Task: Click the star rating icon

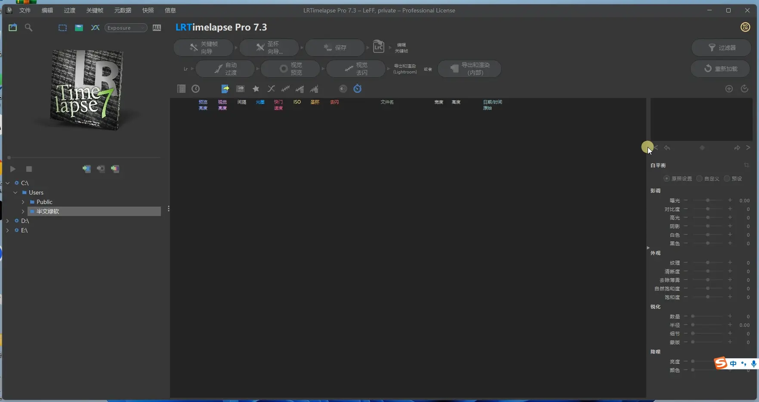Action: (256, 89)
